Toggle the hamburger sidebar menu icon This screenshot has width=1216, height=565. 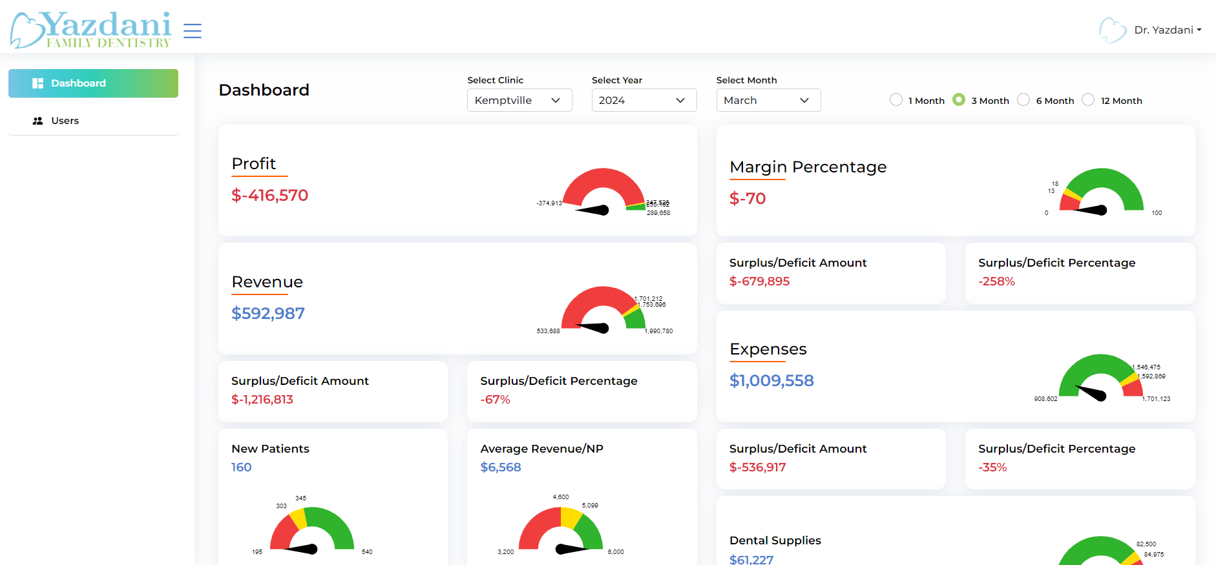tap(193, 31)
